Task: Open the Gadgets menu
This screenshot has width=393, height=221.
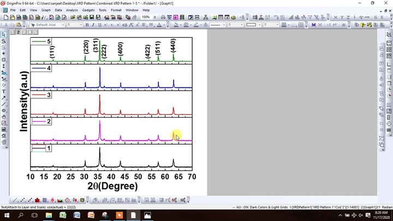Action: (88, 10)
